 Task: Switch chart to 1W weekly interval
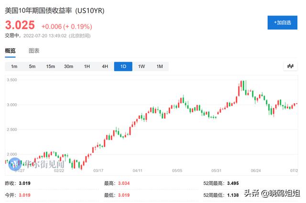[142, 66]
